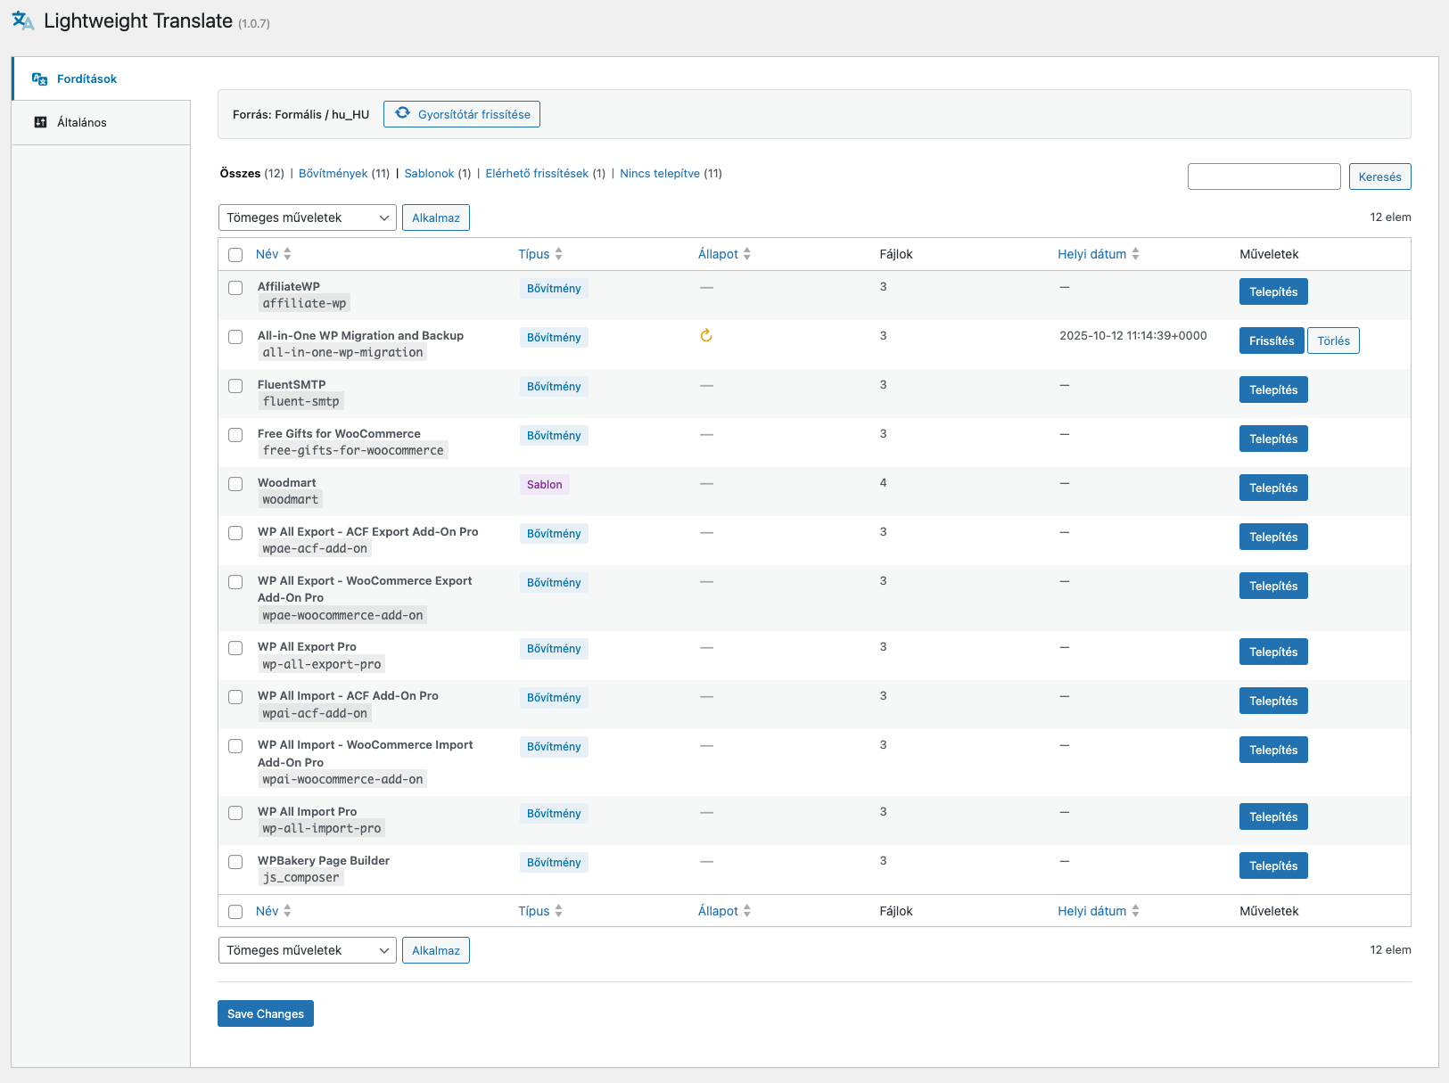Click the Fordítások translation icon in sidebar
The width and height of the screenshot is (1449, 1083).
39,79
